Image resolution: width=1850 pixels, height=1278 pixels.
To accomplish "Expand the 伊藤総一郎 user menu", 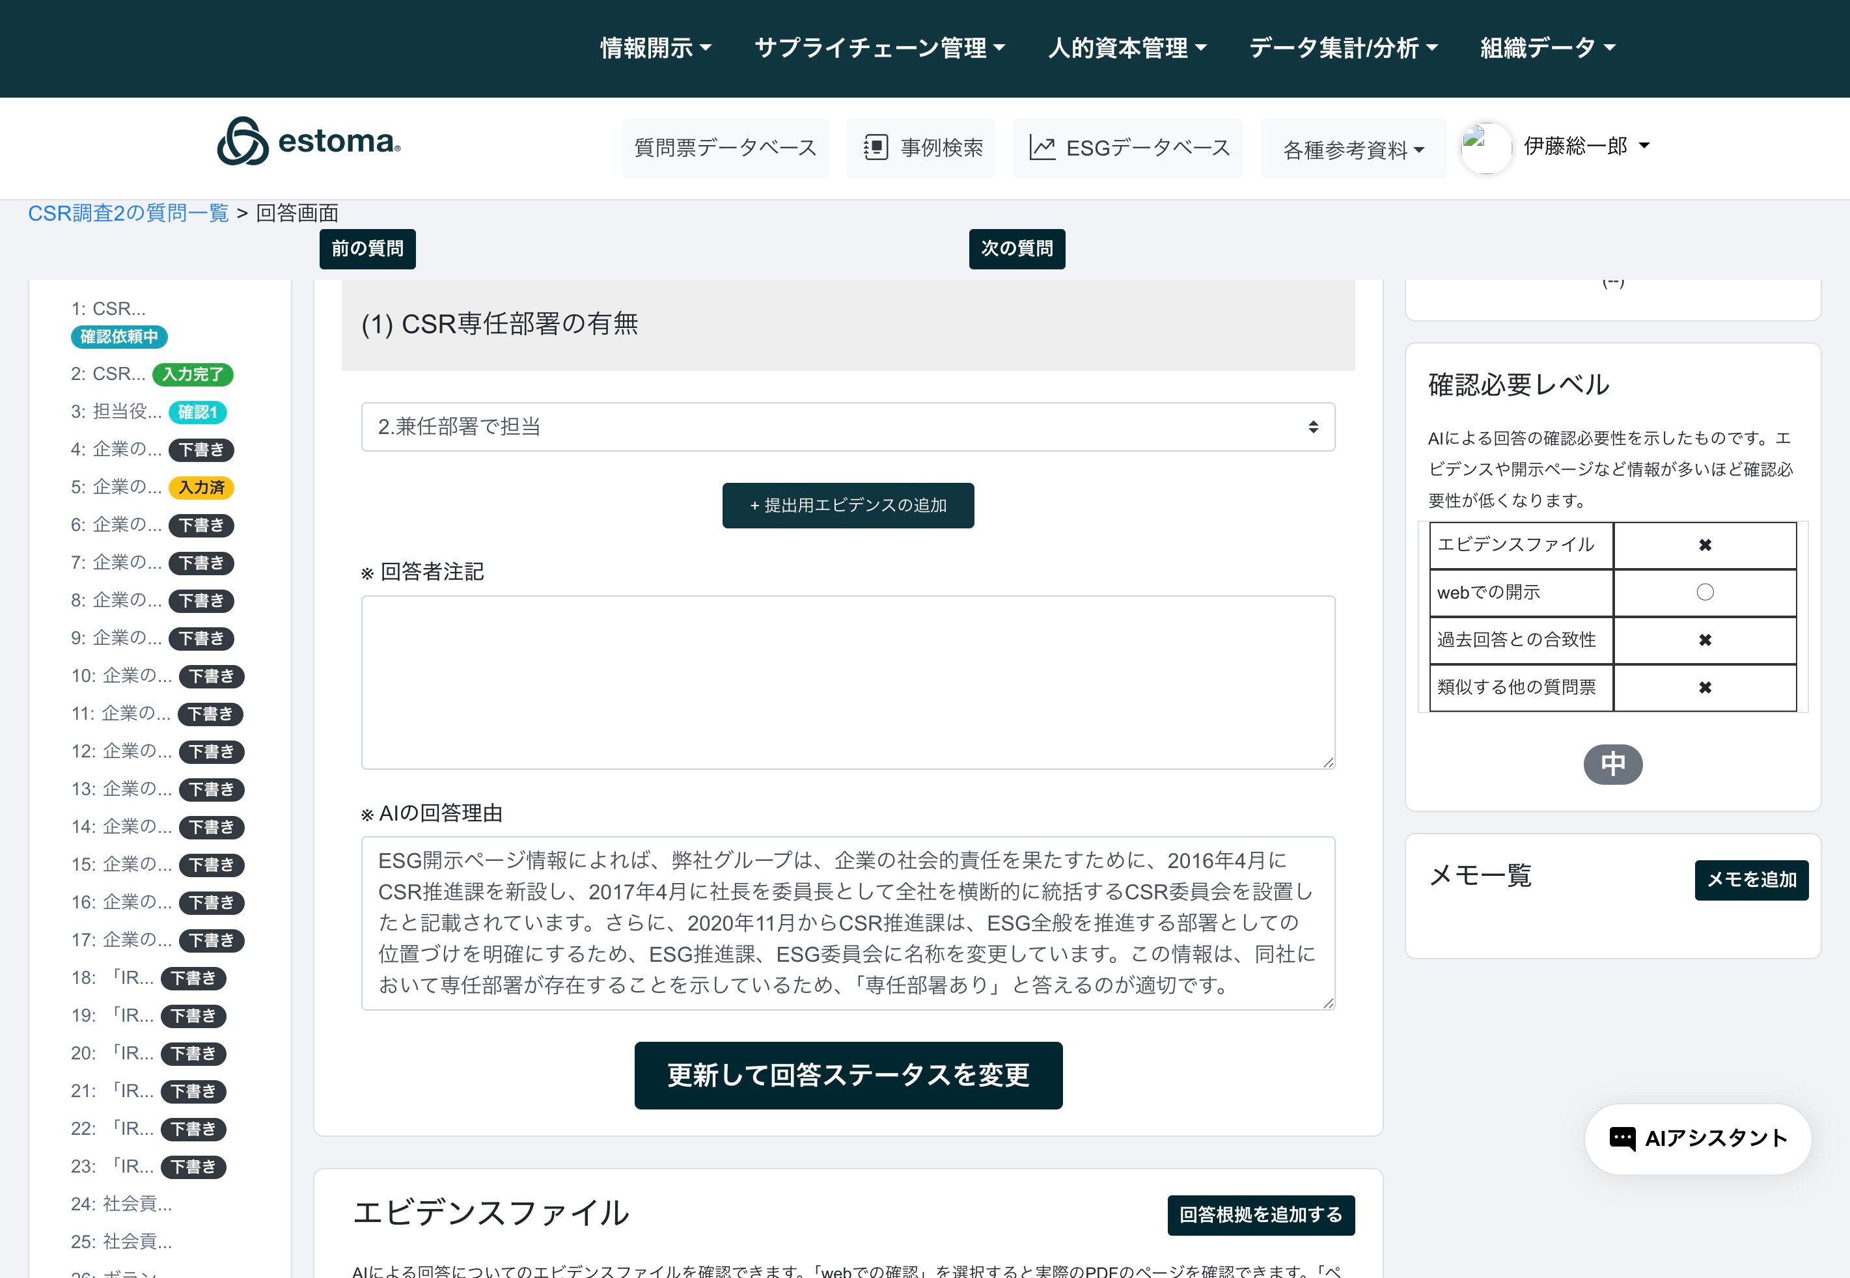I will pos(1586,146).
